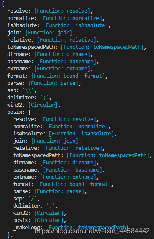Click the top-level bound _format value
This screenshot has height=239, width=154.
pos(68,76)
